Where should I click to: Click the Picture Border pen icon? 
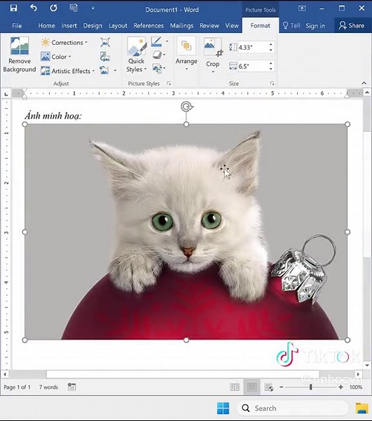click(x=156, y=41)
